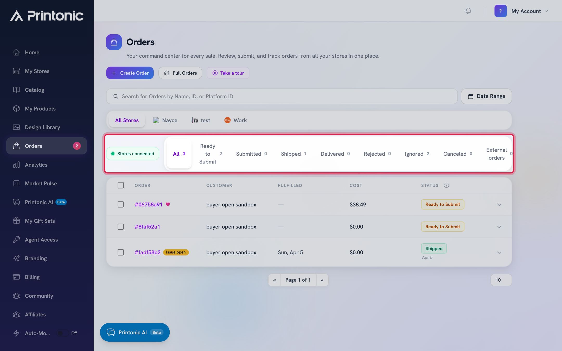This screenshot has height=351, width=562.
Task: Open order #fadf58b2 link
Action: click(x=148, y=252)
